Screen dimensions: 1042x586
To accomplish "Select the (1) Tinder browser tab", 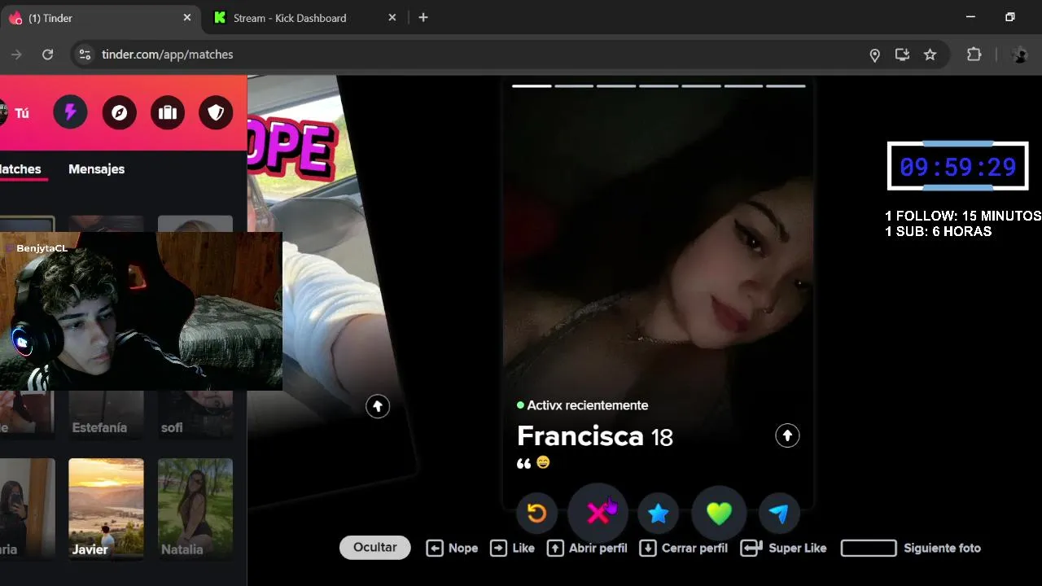I will (99, 17).
